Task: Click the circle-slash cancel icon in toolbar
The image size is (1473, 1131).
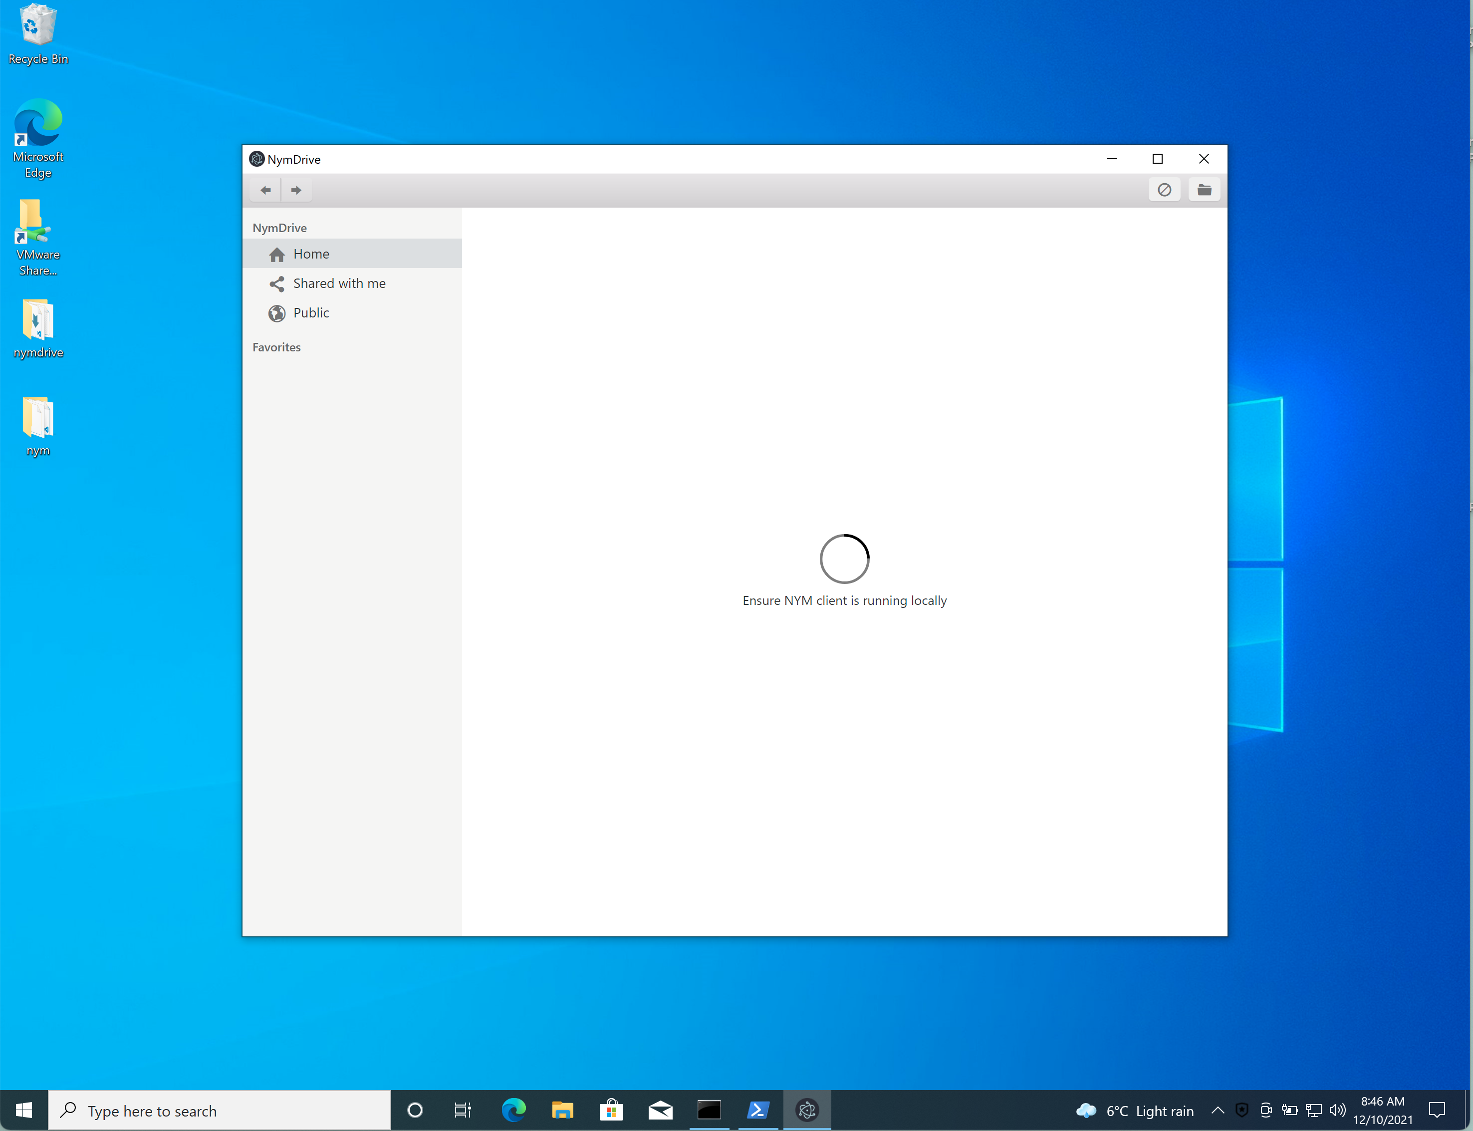Action: 1164,191
